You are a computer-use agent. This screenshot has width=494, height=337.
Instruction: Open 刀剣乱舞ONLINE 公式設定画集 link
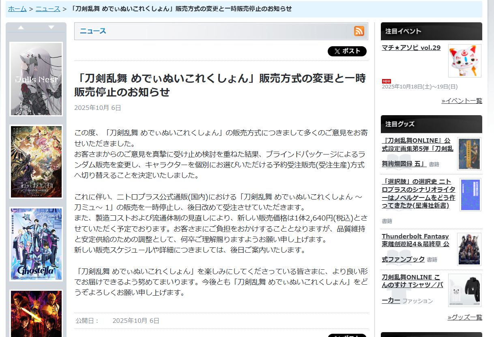tap(417, 144)
